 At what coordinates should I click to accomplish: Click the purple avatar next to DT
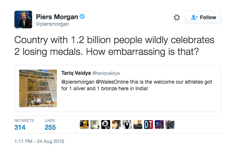click(x=159, y=125)
